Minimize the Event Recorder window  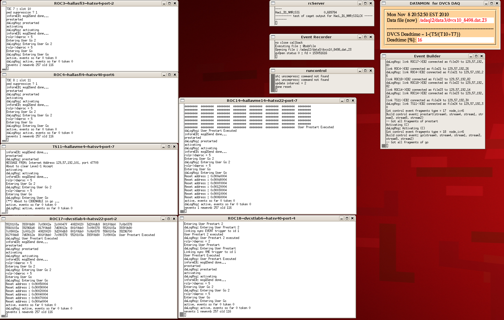click(360, 37)
